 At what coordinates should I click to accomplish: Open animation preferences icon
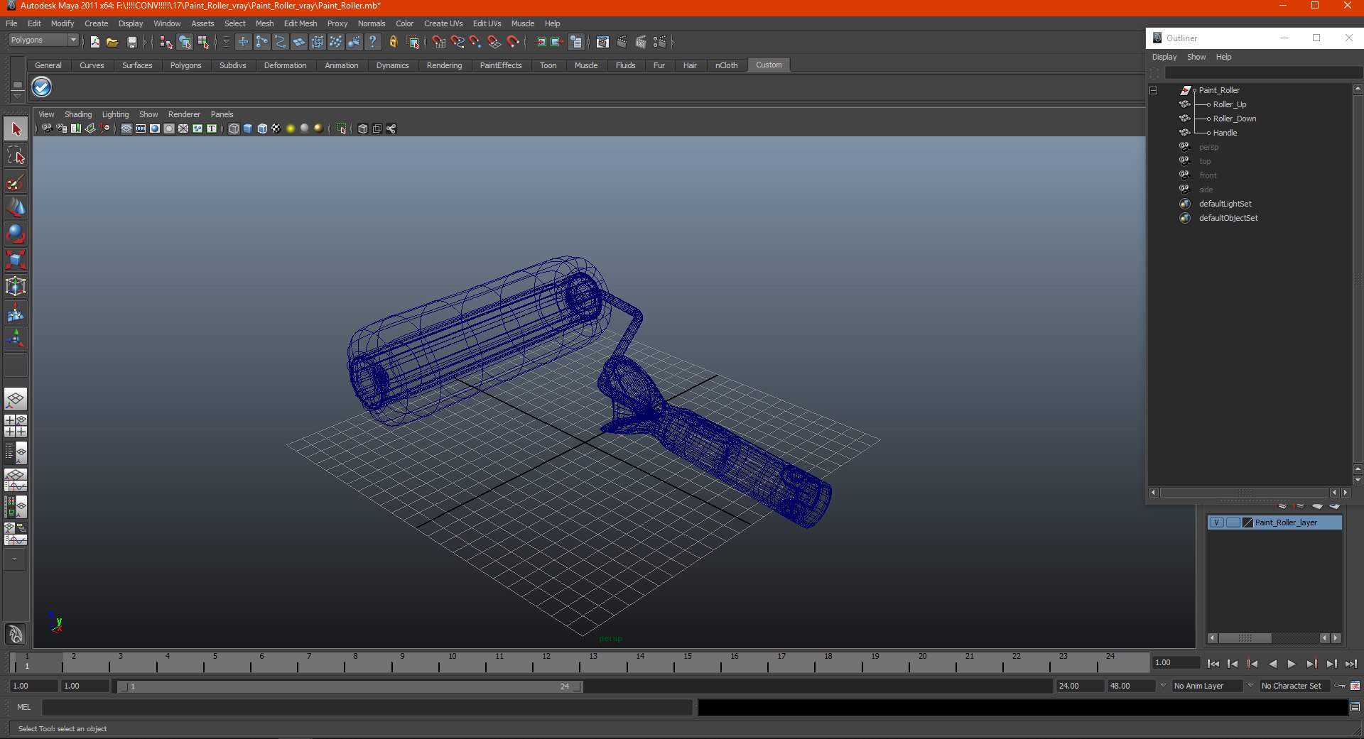point(1355,686)
